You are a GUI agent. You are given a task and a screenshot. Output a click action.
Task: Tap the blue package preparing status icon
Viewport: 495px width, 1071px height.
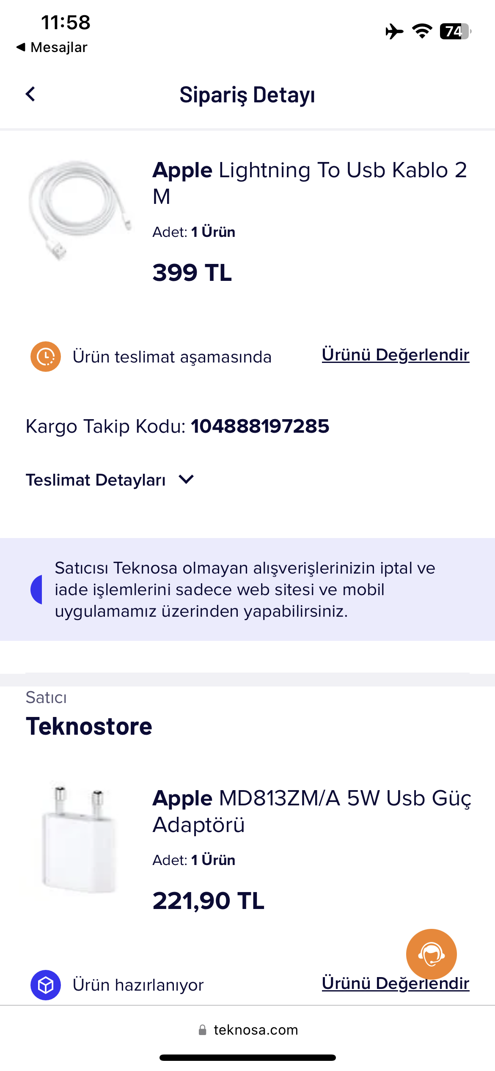[46, 985]
